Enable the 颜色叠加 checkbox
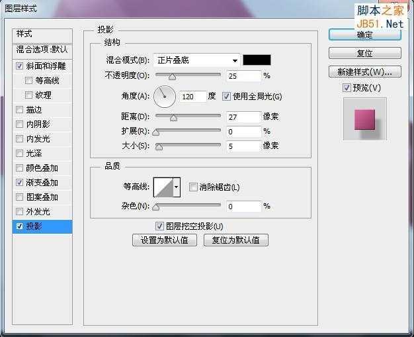This screenshot has width=414, height=337. tap(20, 168)
